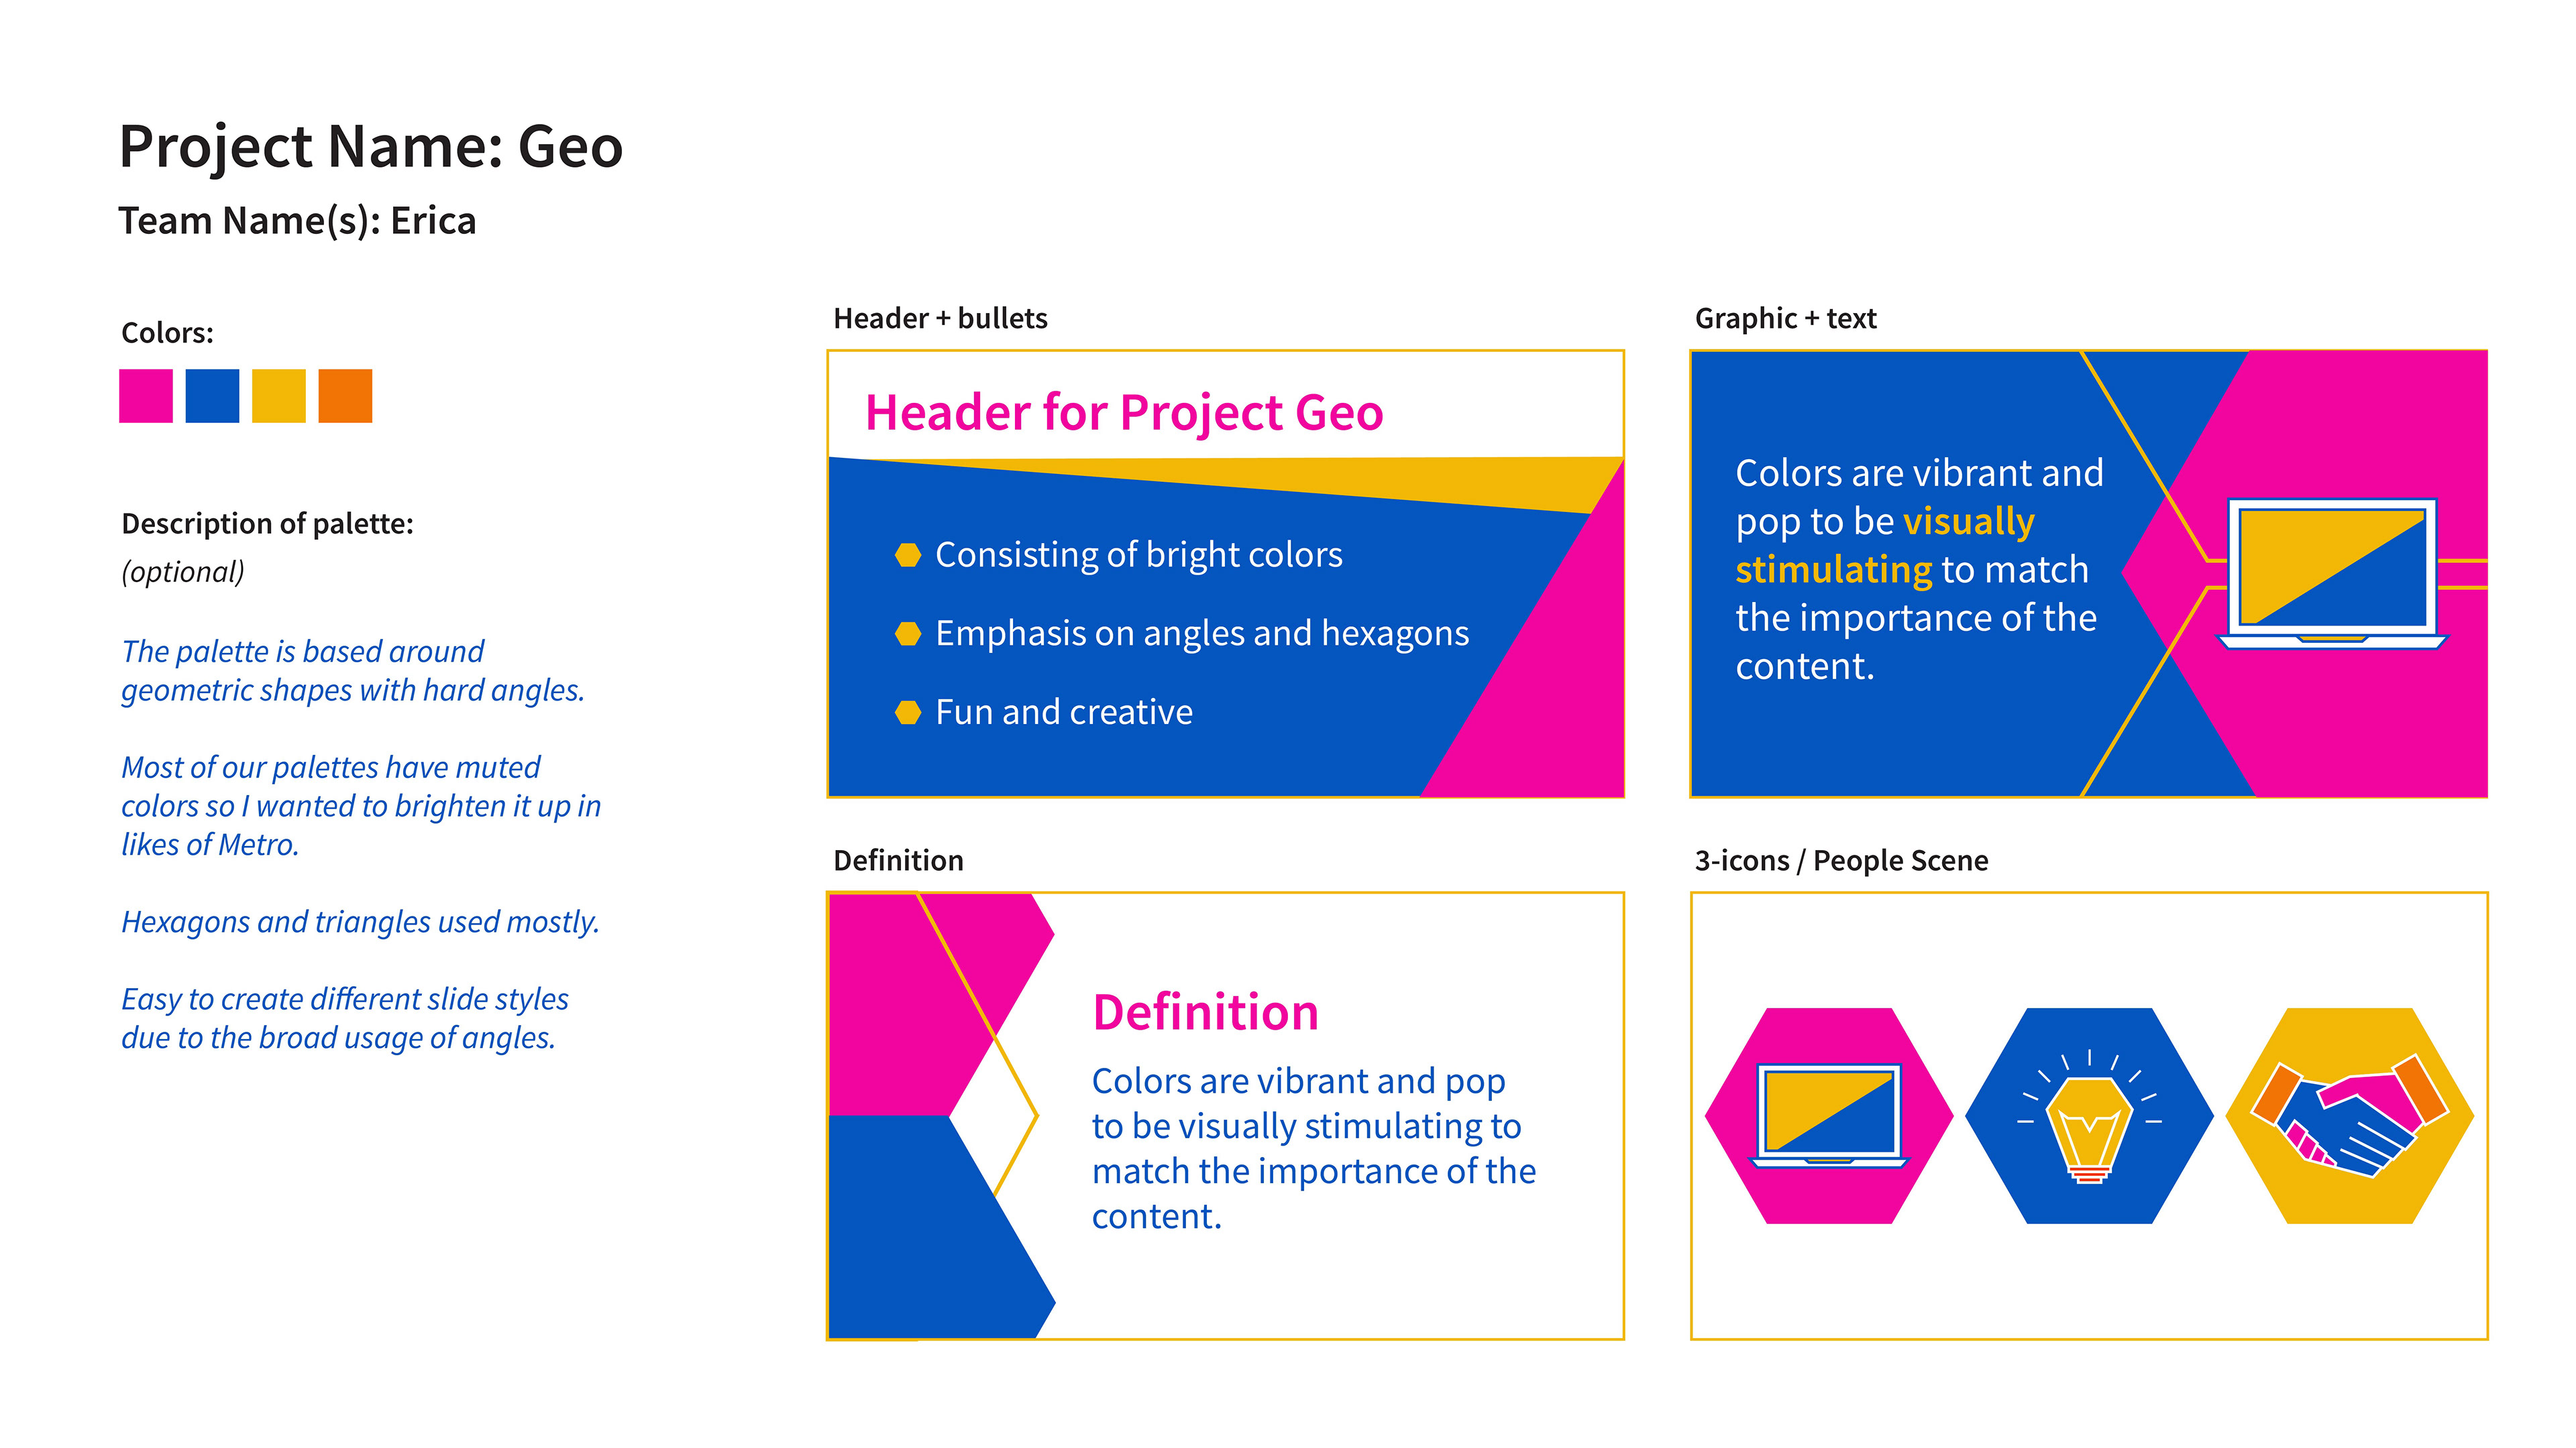Pick the magenta color swatch
This screenshot has width=2576, height=1448.
click(146, 396)
